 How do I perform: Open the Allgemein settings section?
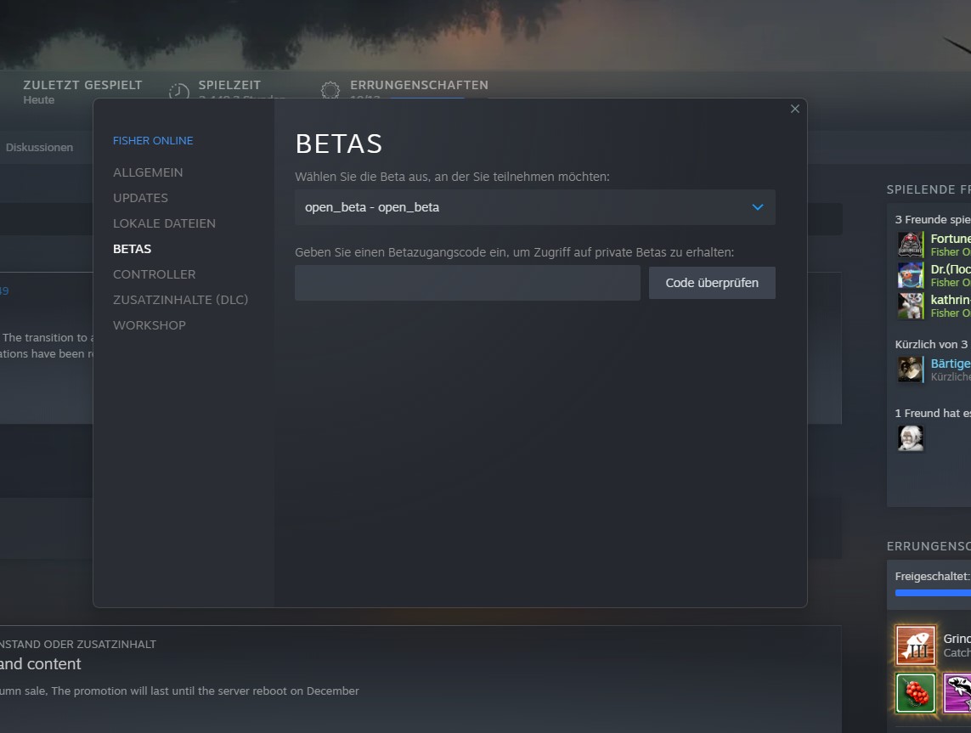[148, 172]
